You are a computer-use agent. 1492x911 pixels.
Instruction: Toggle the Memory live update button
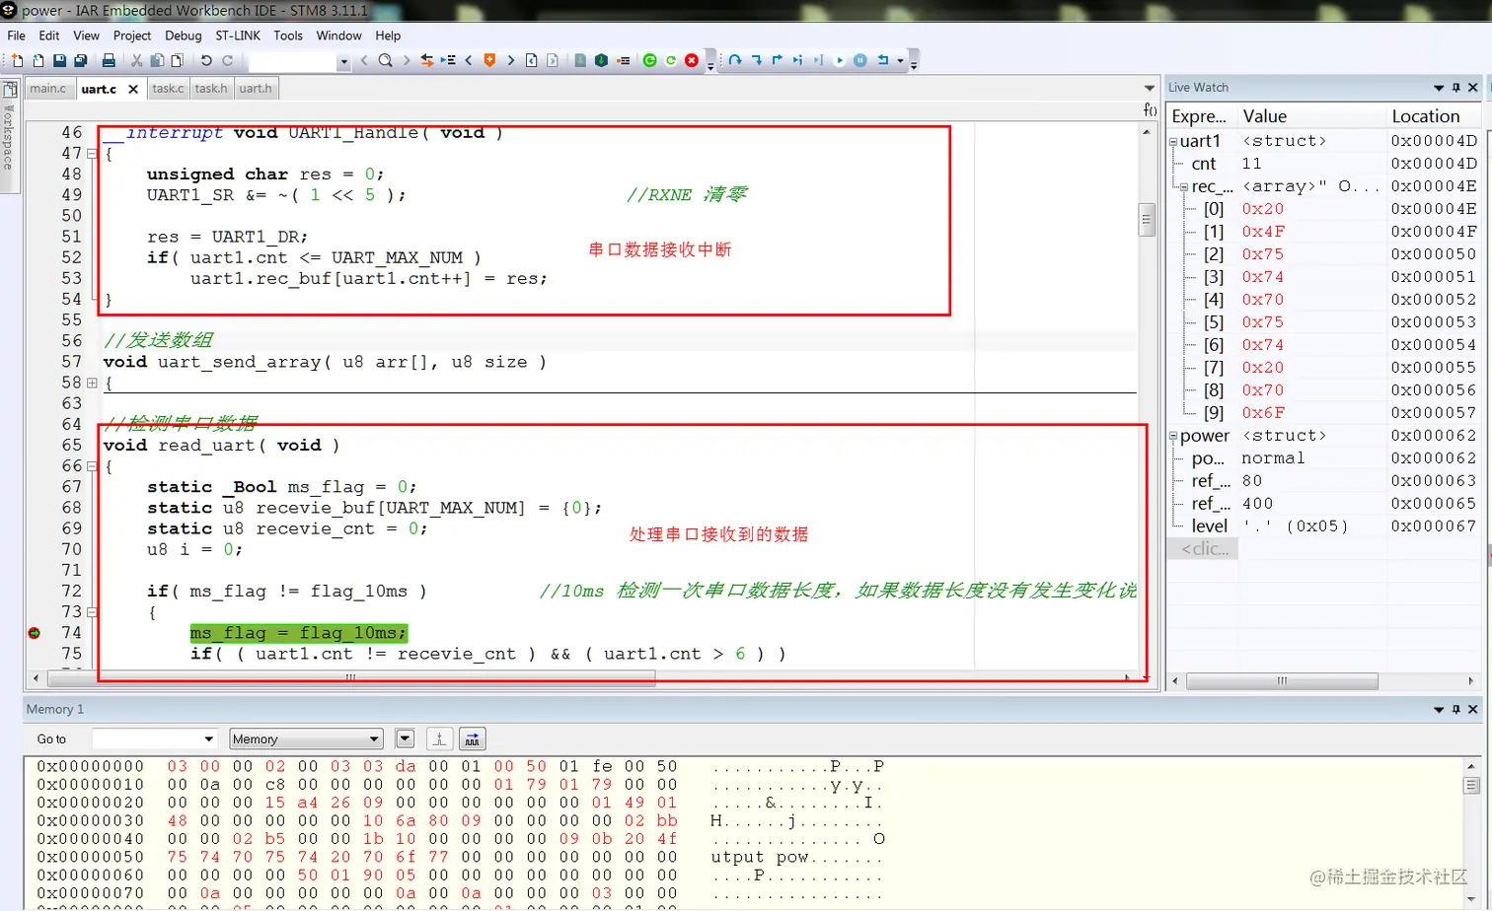pos(473,739)
